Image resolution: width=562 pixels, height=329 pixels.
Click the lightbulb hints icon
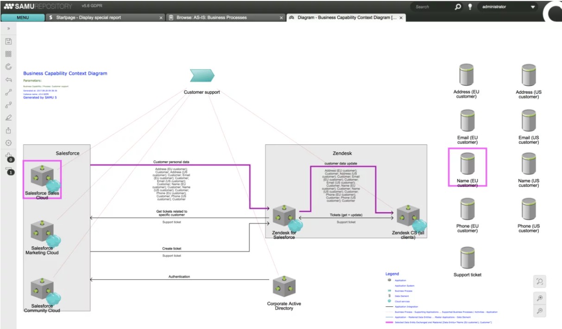(x=470, y=7)
